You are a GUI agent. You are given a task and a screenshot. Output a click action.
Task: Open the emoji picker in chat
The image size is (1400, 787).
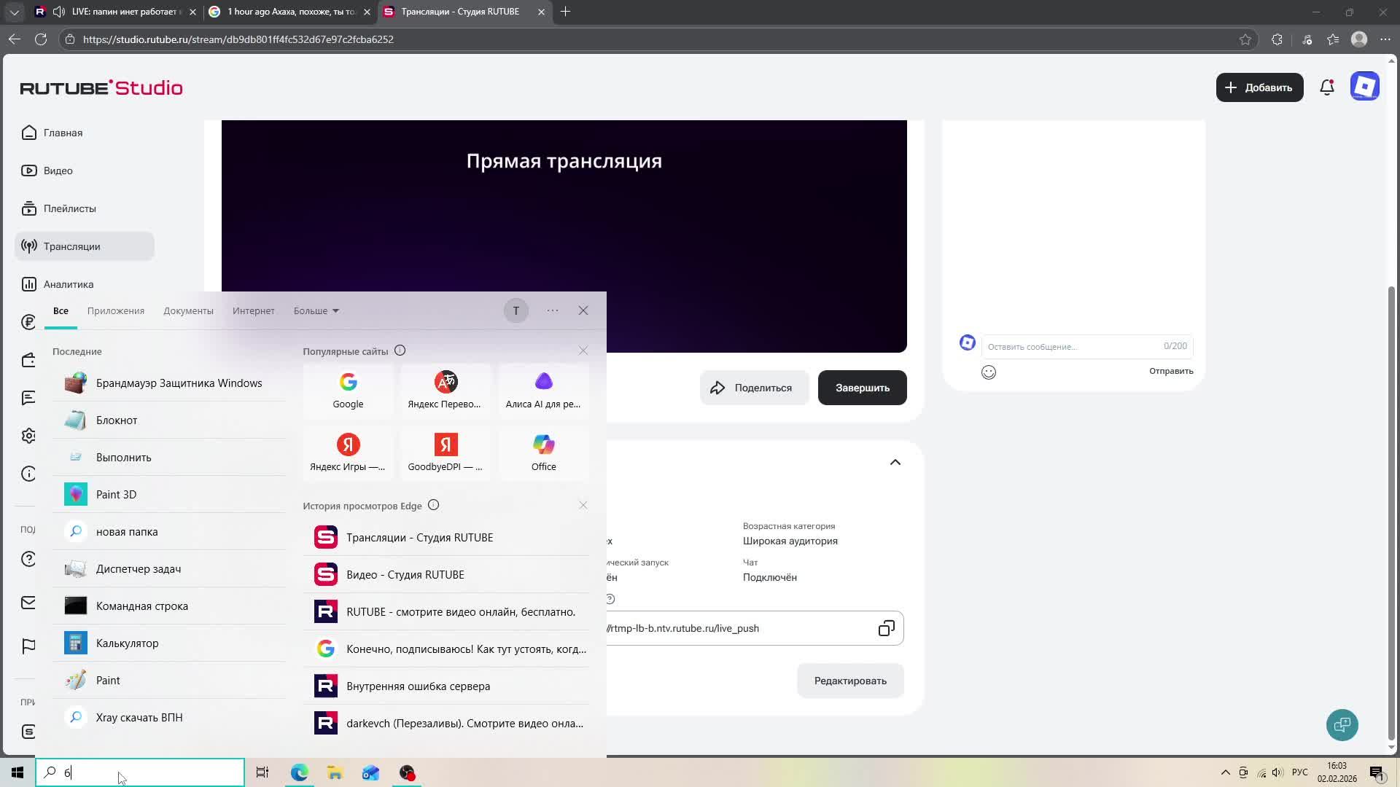(988, 372)
